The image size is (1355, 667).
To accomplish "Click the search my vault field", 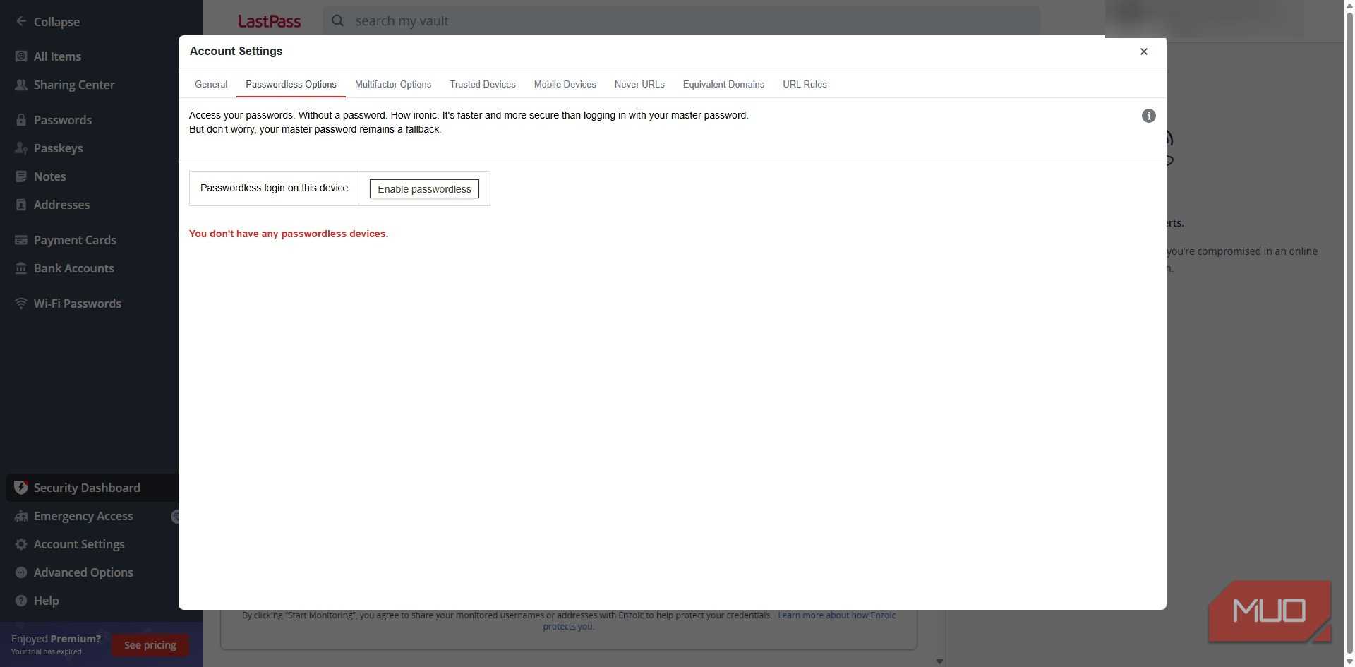I will point(681,20).
